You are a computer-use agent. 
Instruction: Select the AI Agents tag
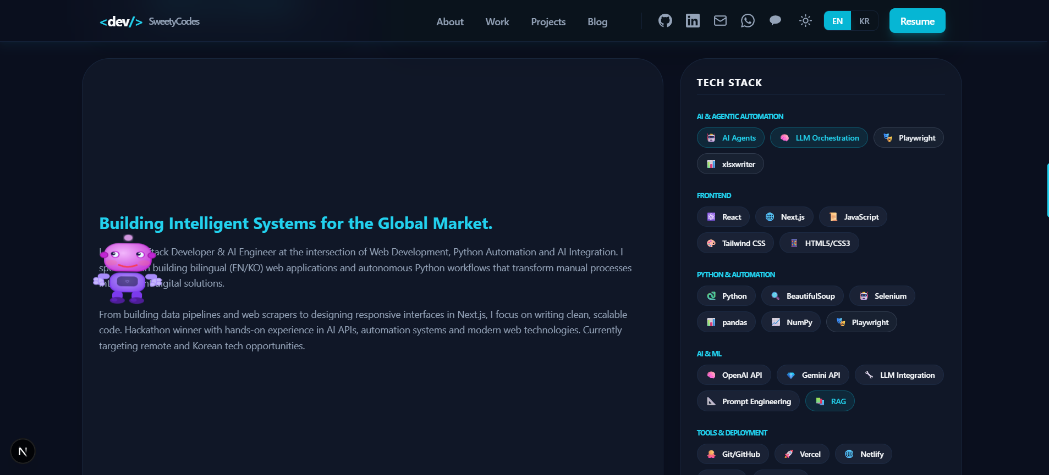(731, 138)
